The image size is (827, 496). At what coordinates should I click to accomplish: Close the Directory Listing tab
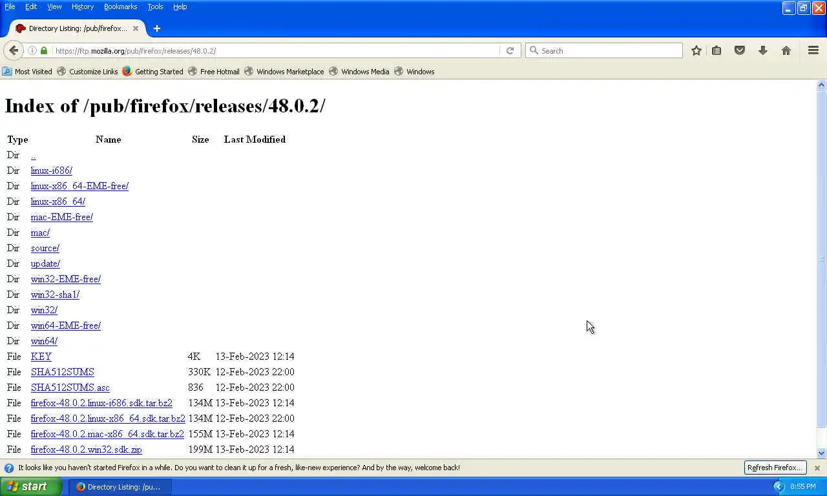[136, 28]
